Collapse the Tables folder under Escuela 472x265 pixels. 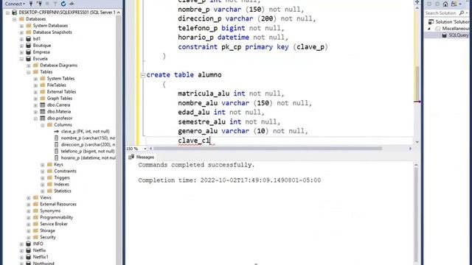[x=29, y=72]
